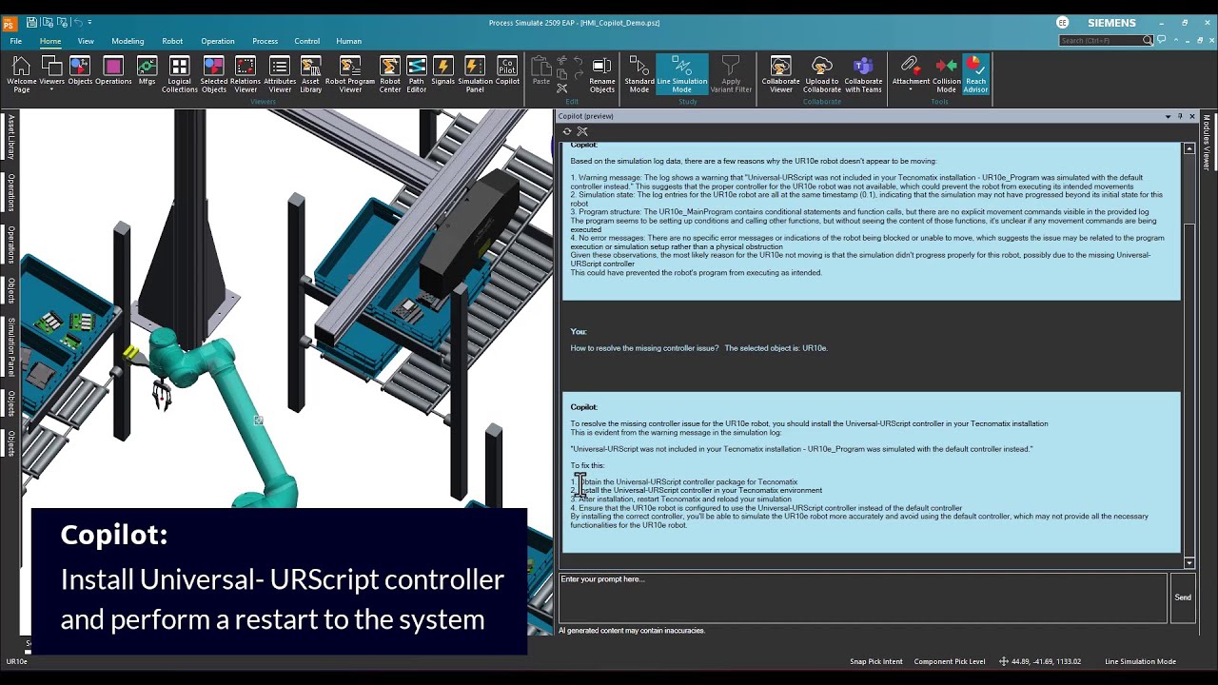Switch to Standard Mode

[x=639, y=74]
